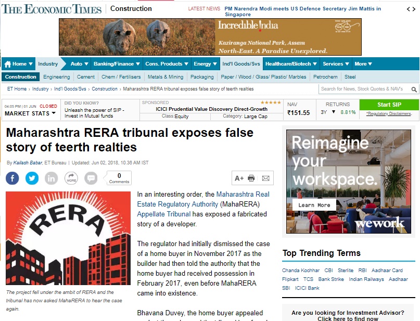420x321 pixels.
Task: Click Industry breadcrumb link
Action: tap(41, 89)
